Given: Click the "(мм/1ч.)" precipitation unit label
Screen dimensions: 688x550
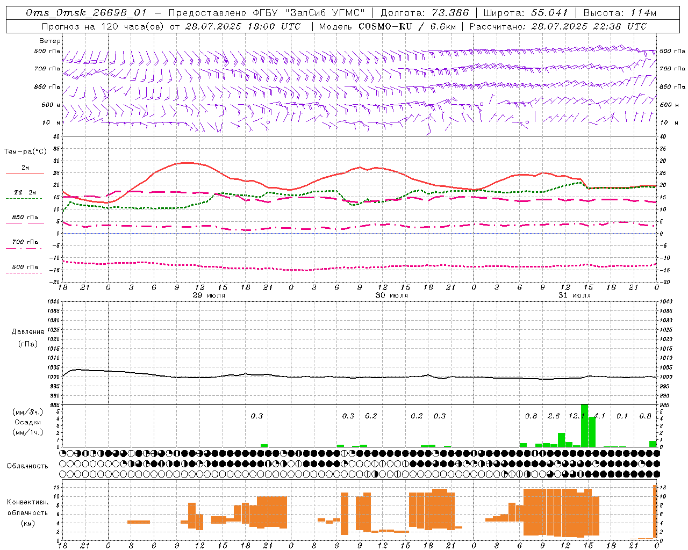Looking at the screenshot, I should pyautogui.click(x=28, y=432).
